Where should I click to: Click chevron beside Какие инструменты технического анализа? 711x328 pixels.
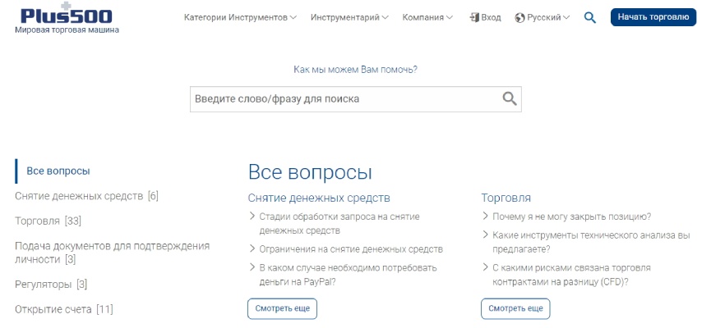pyautogui.click(x=486, y=235)
